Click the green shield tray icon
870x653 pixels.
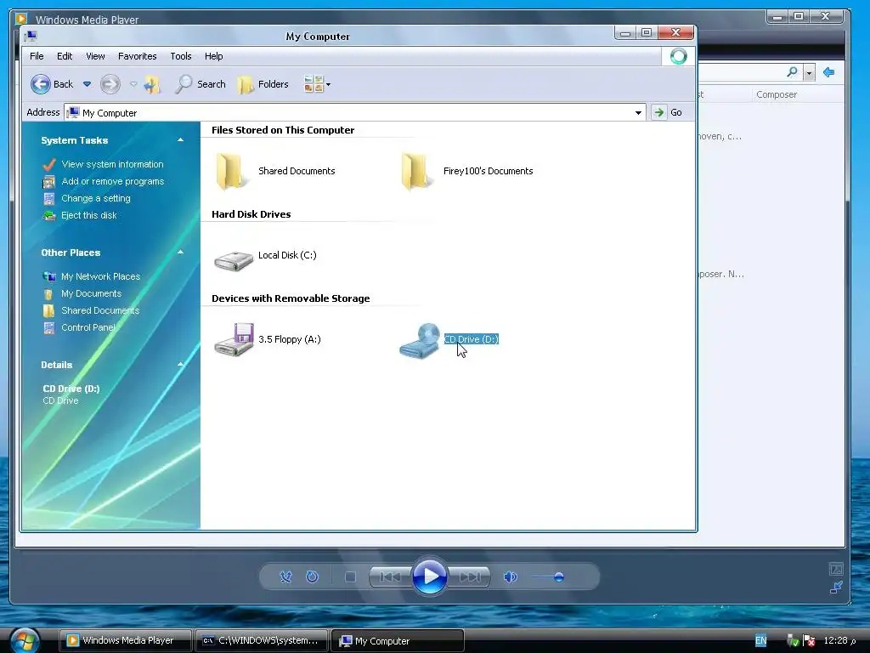[x=793, y=641]
